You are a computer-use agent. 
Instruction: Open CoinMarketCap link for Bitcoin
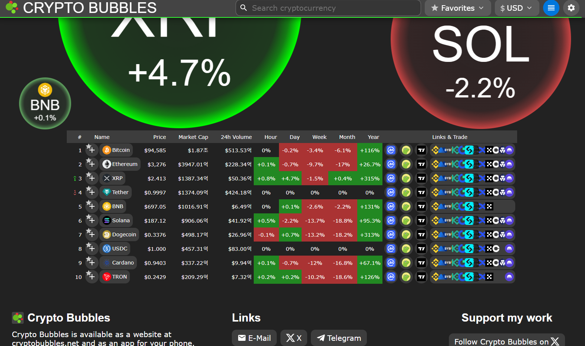point(391,150)
